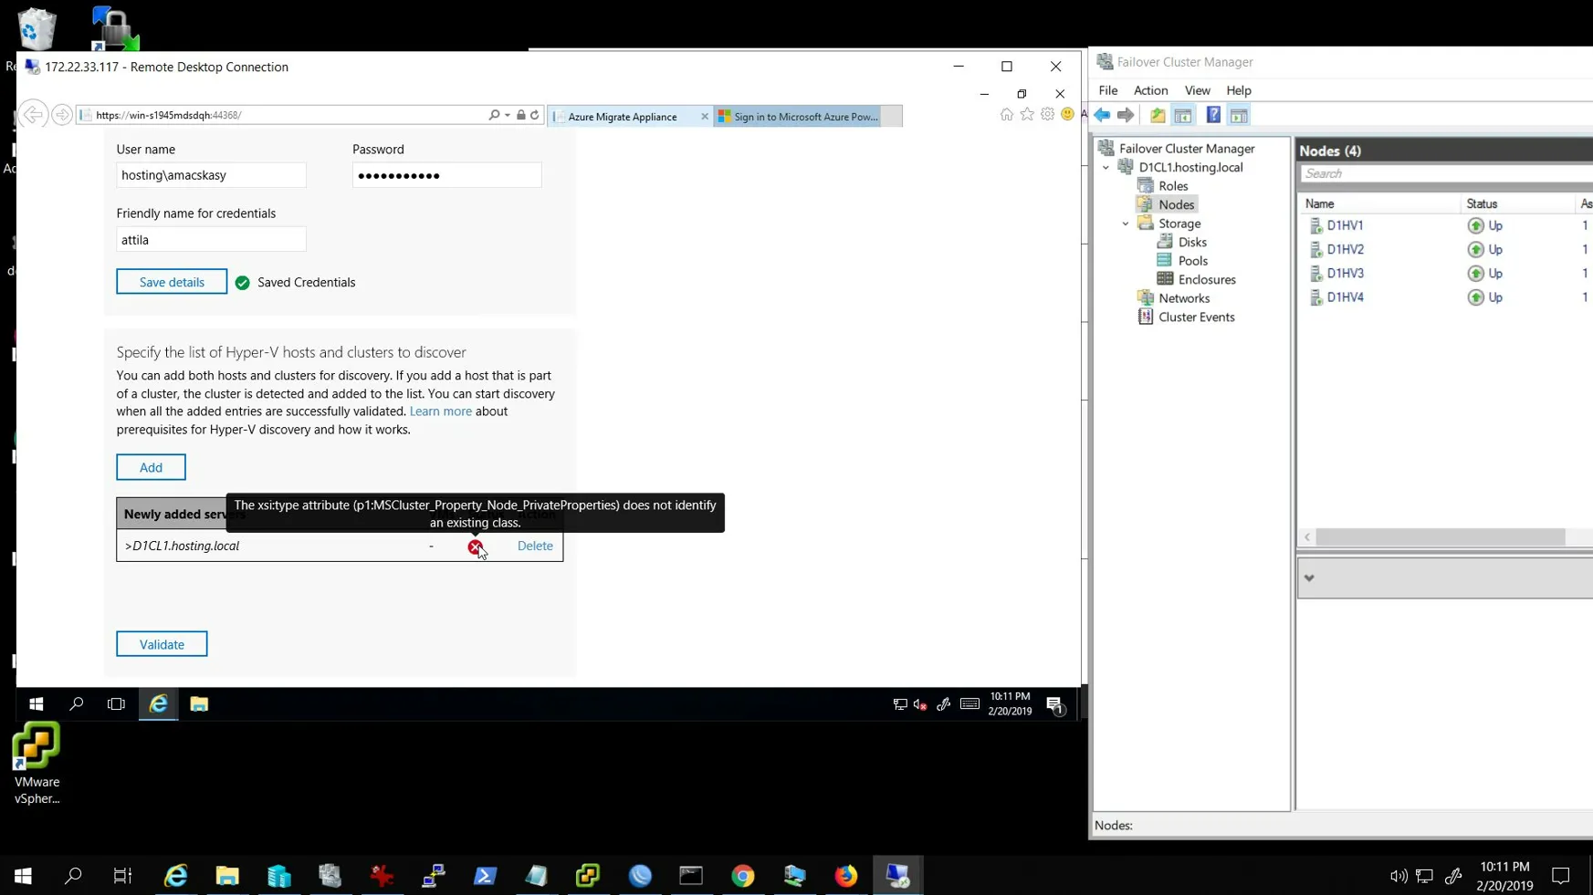
Task: Open the remote session Start menu
Action: click(37, 703)
